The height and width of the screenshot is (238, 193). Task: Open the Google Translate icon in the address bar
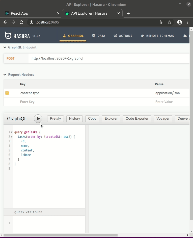(x=161, y=22)
